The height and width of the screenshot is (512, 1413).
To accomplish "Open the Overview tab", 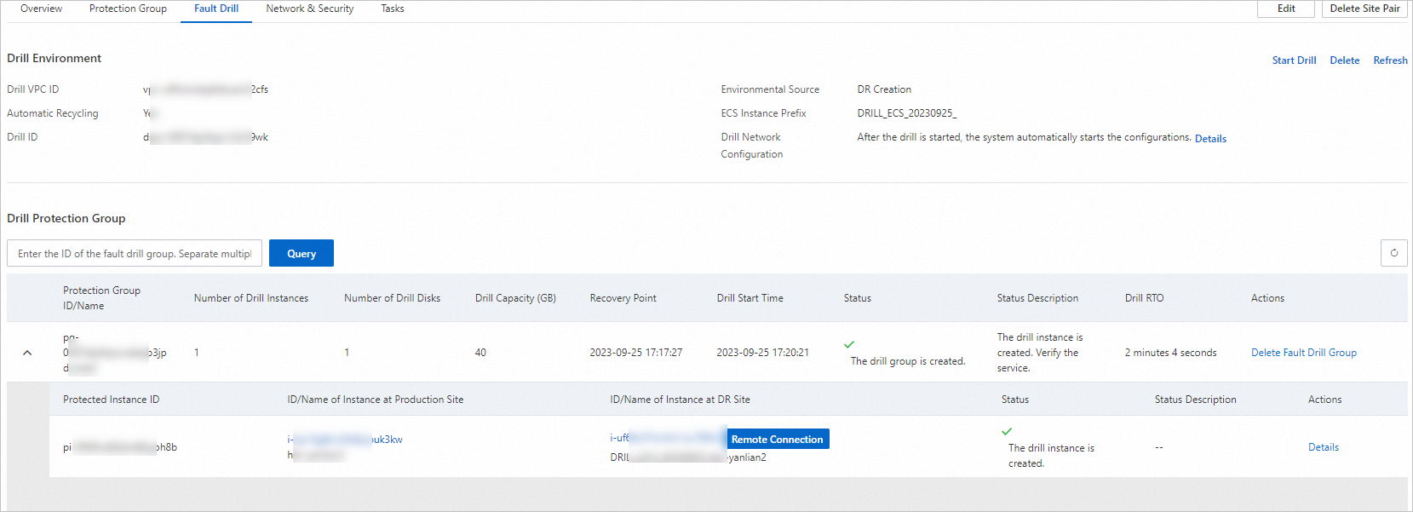I will tap(41, 9).
